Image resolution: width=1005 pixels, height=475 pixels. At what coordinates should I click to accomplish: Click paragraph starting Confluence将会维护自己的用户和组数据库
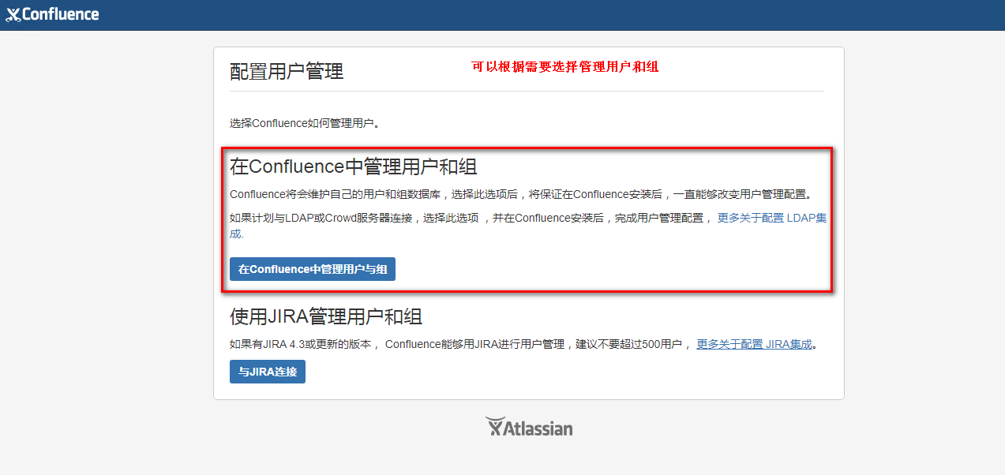click(521, 194)
